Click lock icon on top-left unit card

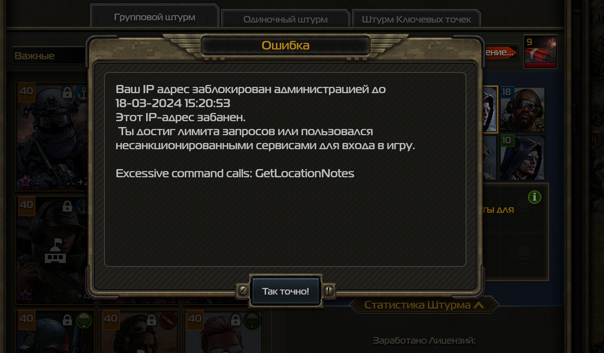tap(67, 93)
